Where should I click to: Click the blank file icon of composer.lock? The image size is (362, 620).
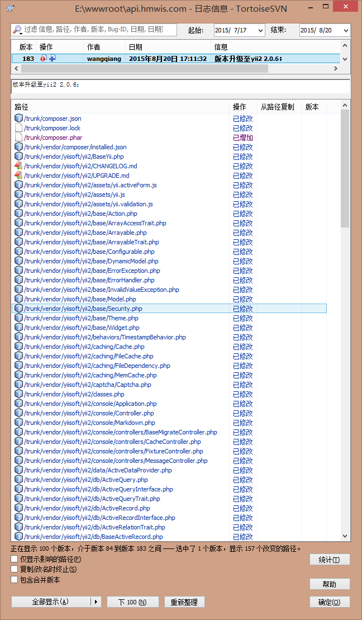coord(18,127)
